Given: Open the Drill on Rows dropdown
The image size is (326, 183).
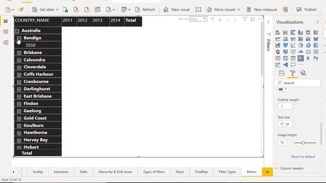Looking at the screenshot, I should 198,19.
